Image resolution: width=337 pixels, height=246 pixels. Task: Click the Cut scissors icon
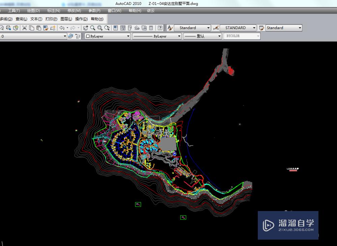point(25,28)
